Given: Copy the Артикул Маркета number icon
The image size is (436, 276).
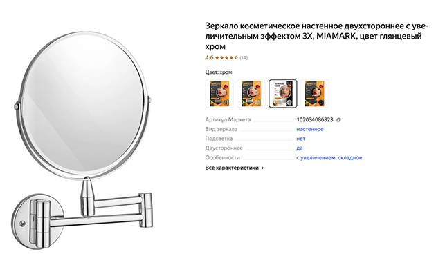Looking at the screenshot, I should [x=338, y=119].
